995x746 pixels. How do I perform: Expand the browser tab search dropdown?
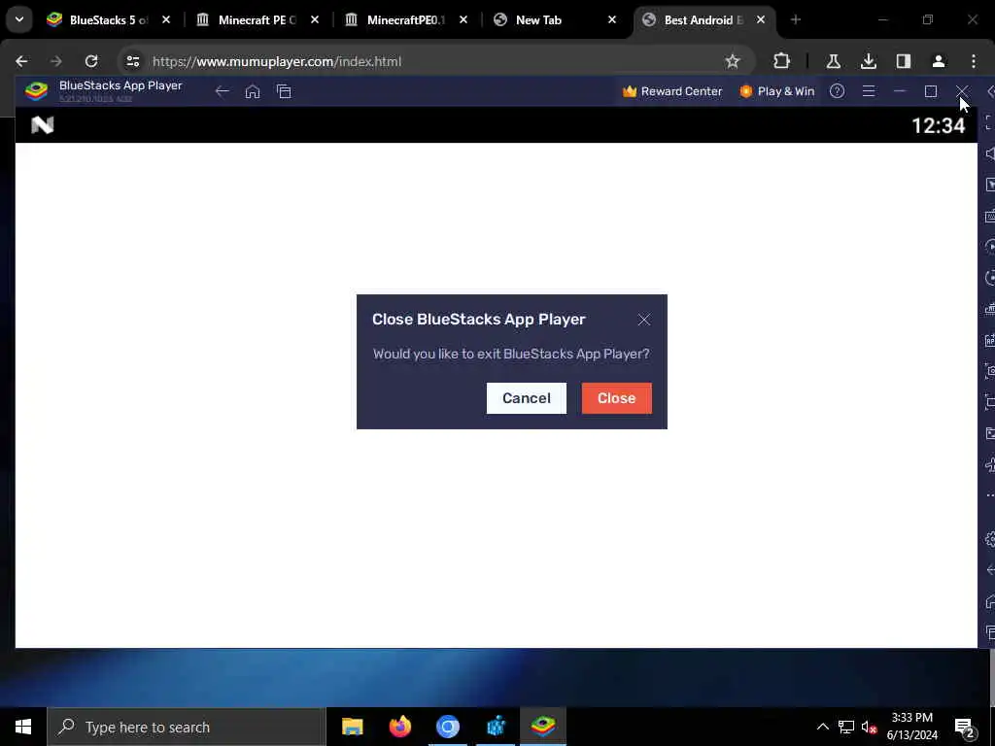click(x=19, y=19)
